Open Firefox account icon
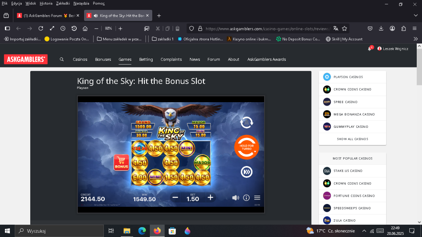The height and width of the screenshot is (237, 422). 392,28
